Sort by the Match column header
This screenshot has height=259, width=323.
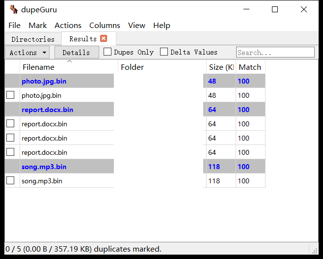tap(250, 67)
